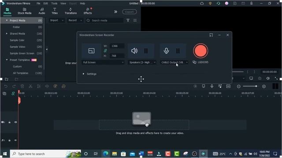Open the Import dropdown
This screenshot has width=282, height=158.
click(x=57, y=21)
